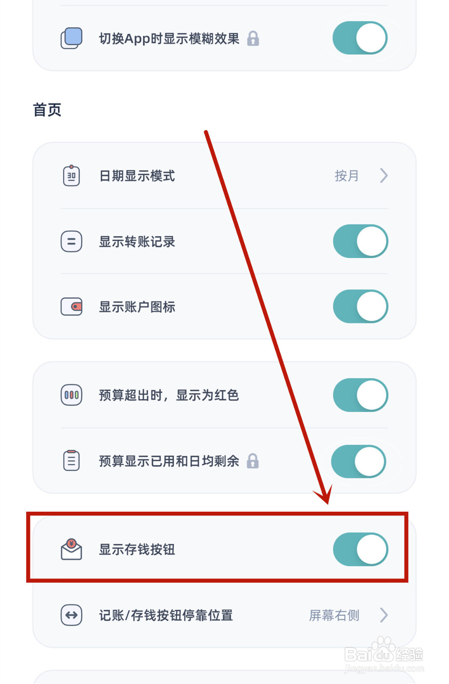Disable the 显示账户图标 switch
Image resolution: width=449 pixels, height=684 pixels.
(361, 307)
